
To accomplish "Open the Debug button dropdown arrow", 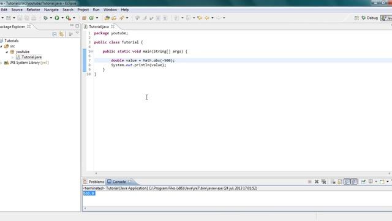I will pos(51,18).
